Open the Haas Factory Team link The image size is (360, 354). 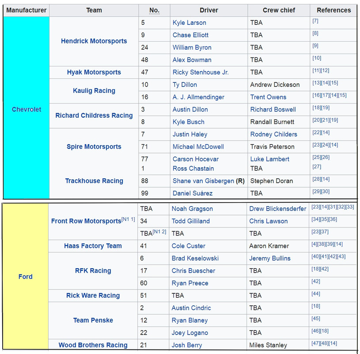pyautogui.click(x=93, y=246)
